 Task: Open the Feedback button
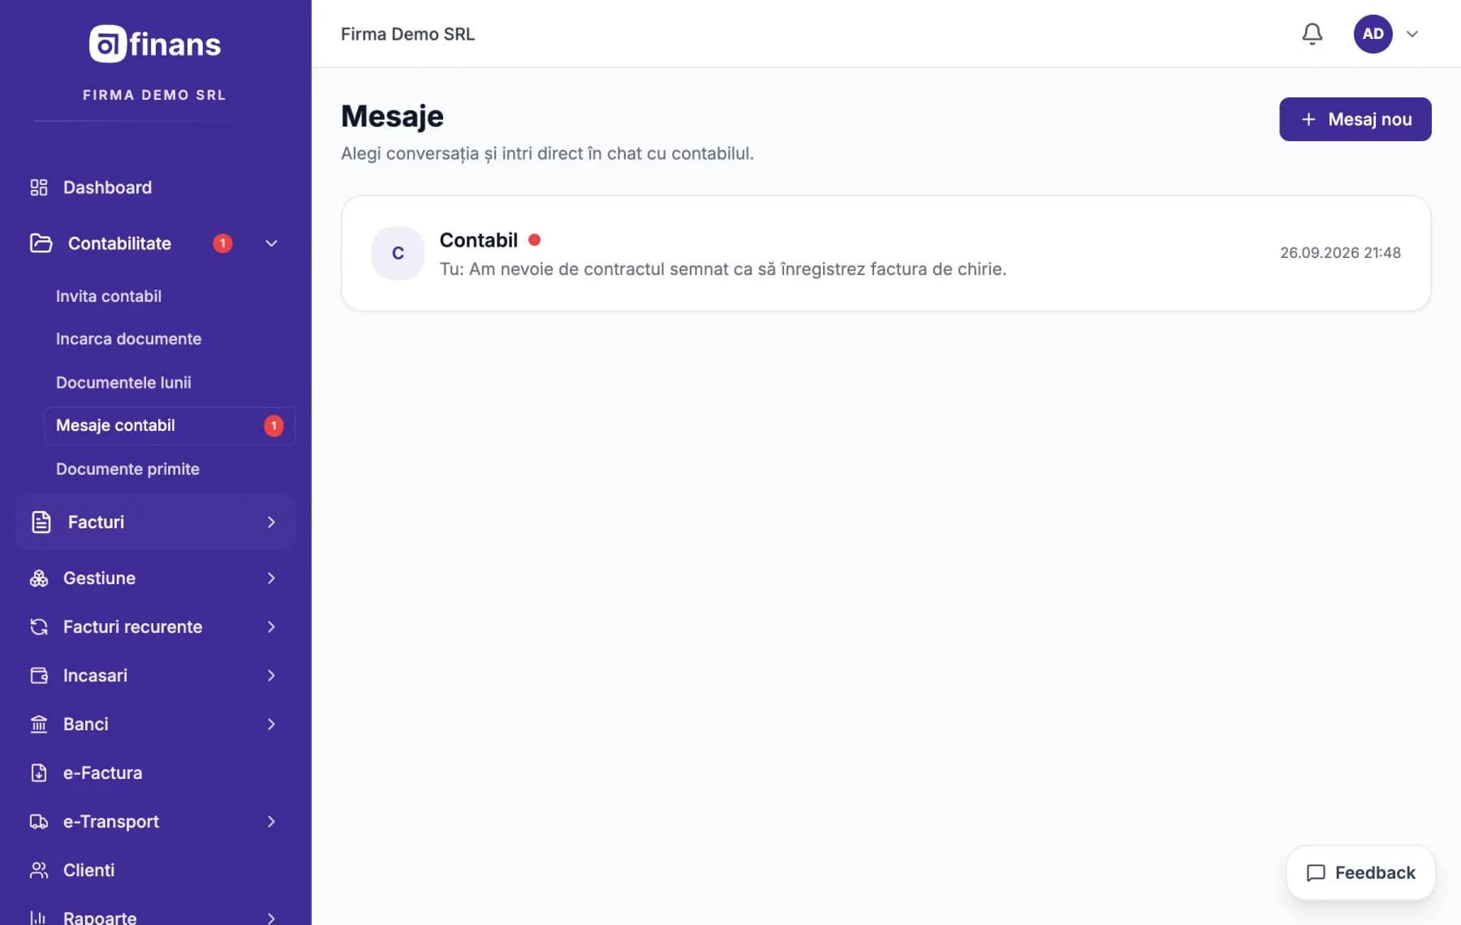(x=1360, y=872)
